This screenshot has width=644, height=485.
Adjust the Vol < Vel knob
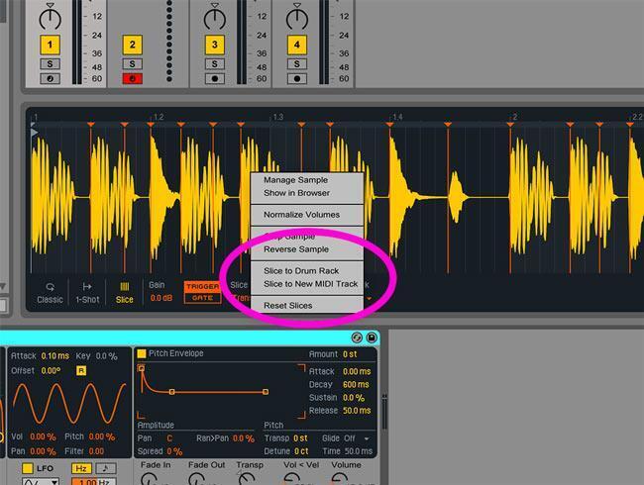point(291,478)
